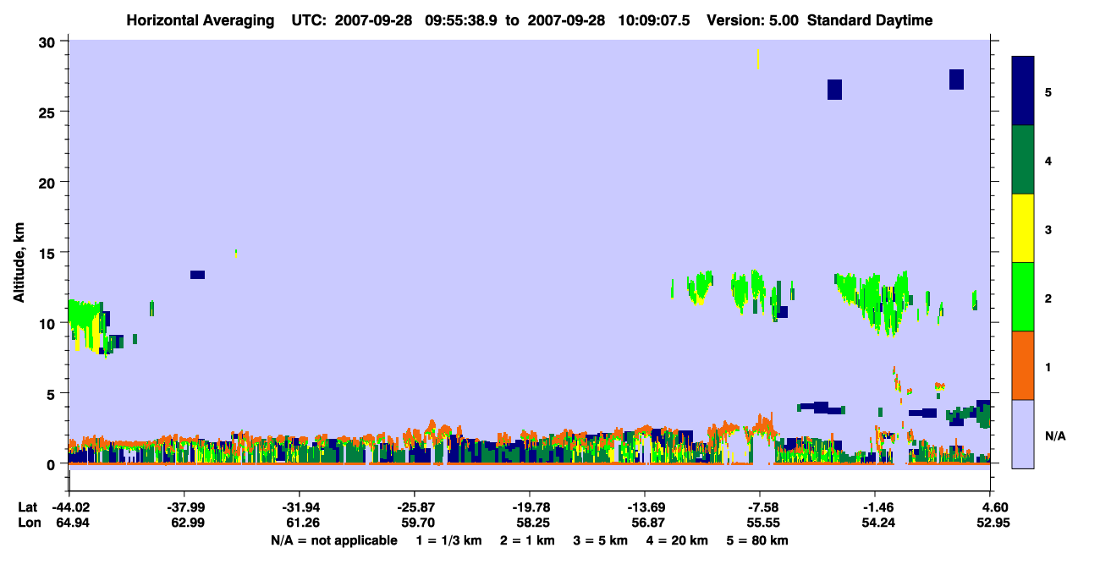Click the orange colorbar segment labeled 1
1100x564 pixels.
(1023, 365)
